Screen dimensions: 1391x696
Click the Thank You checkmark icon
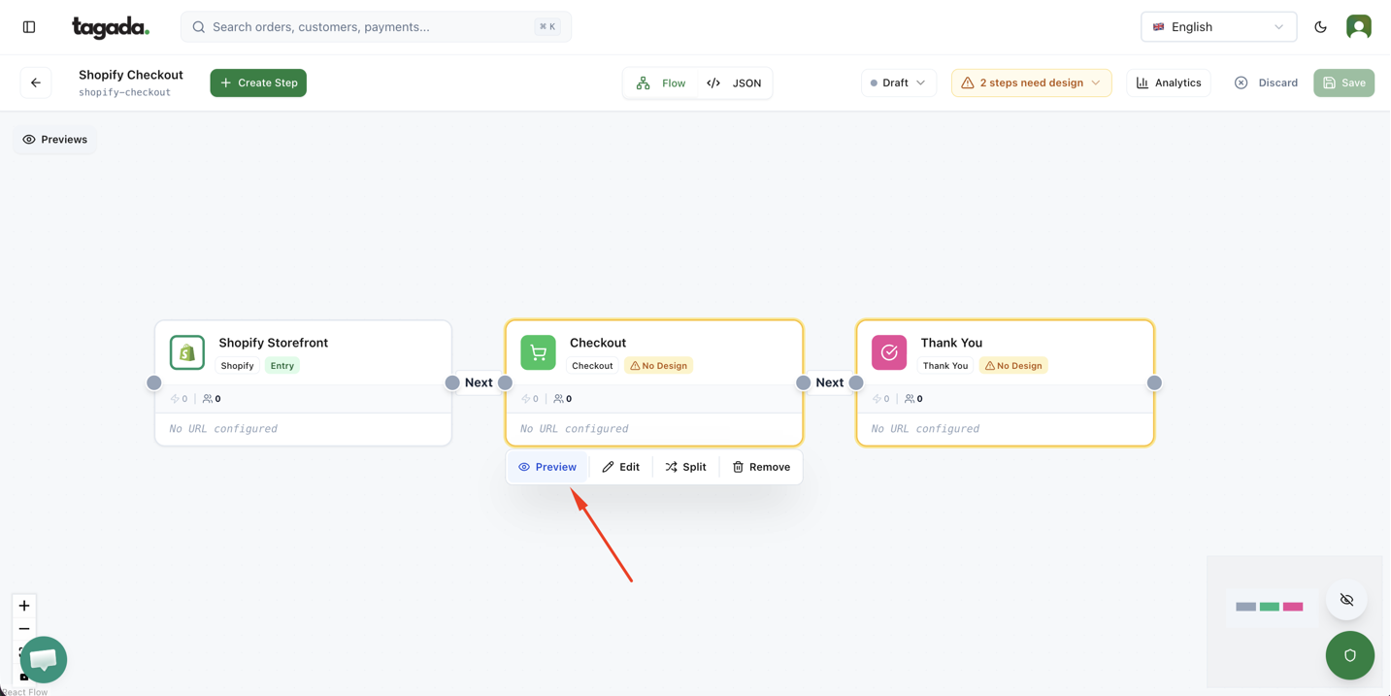(888, 352)
